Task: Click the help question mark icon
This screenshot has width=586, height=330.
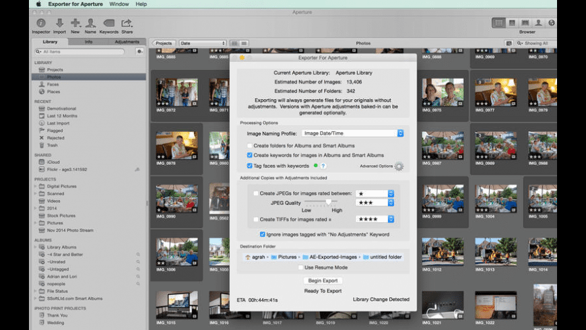Action: point(323,166)
